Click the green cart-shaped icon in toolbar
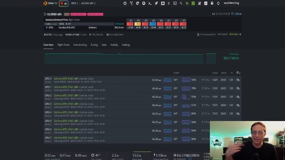 coord(187,3)
